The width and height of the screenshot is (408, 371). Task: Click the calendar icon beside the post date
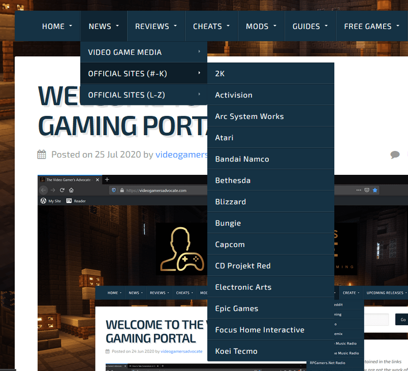pyautogui.click(x=42, y=154)
